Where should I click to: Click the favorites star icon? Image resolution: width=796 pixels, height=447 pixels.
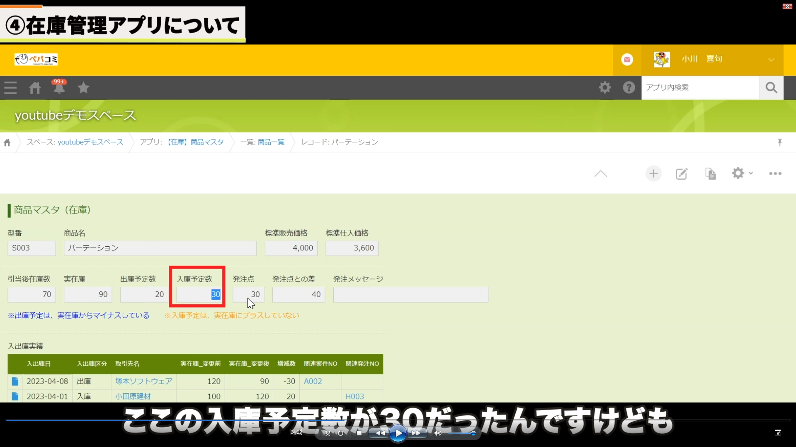(84, 88)
